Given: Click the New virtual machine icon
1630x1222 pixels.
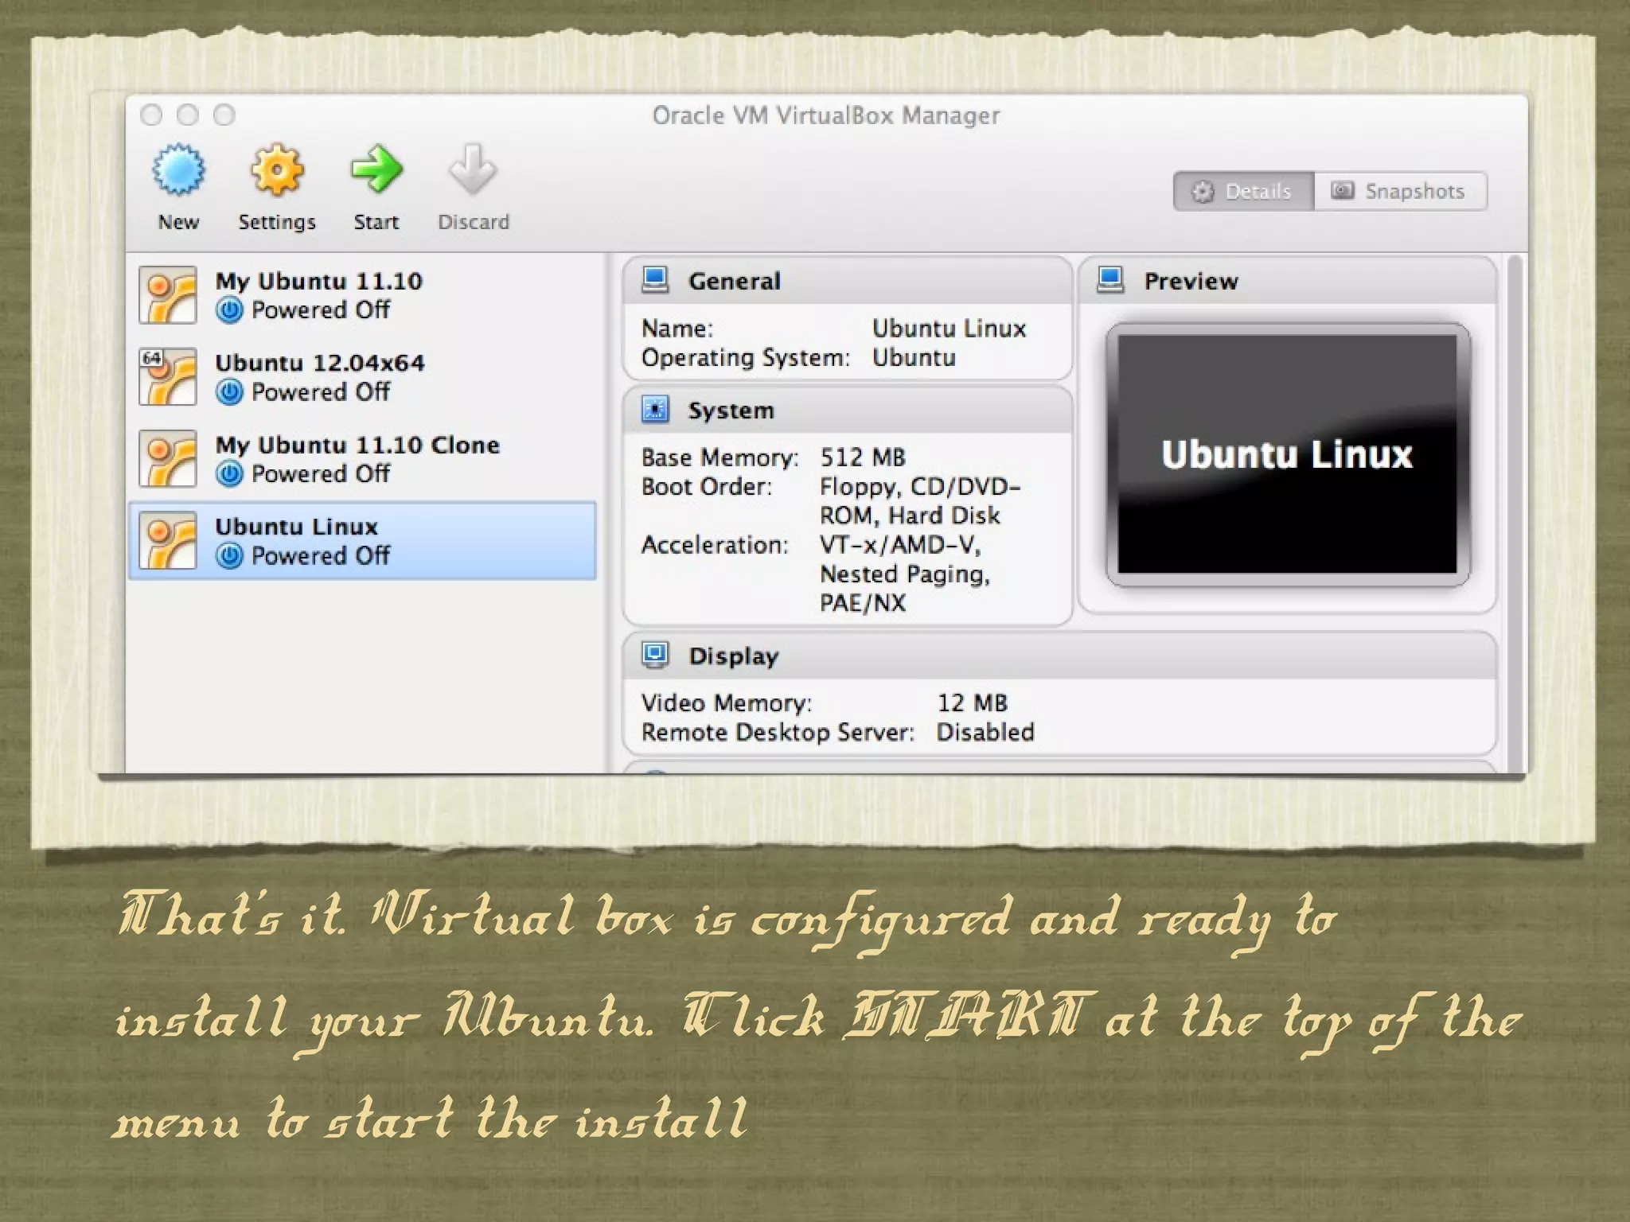Looking at the screenshot, I should (178, 170).
